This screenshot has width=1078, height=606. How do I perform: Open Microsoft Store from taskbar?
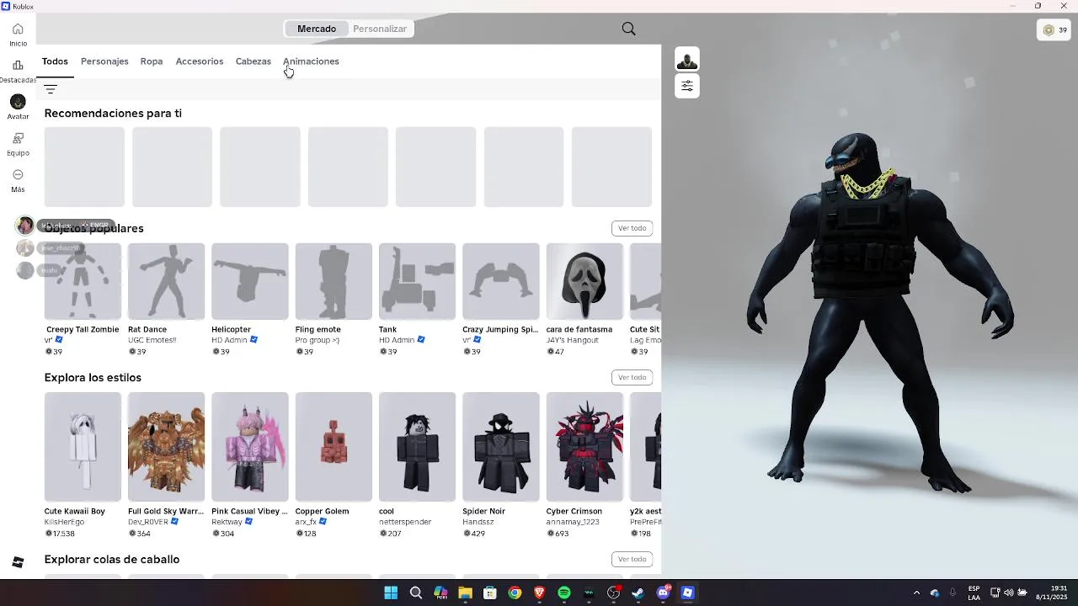(x=490, y=593)
